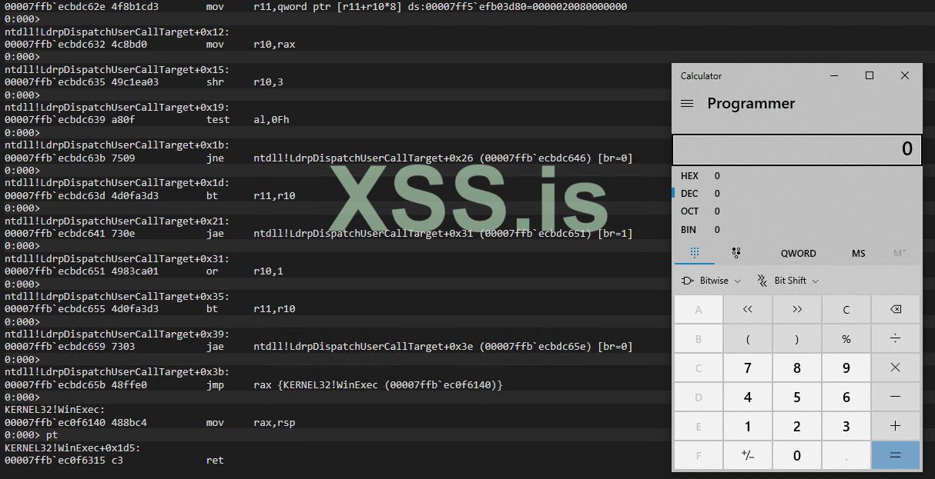
Task: Click digit 9 on keypad
Action: tap(846, 368)
